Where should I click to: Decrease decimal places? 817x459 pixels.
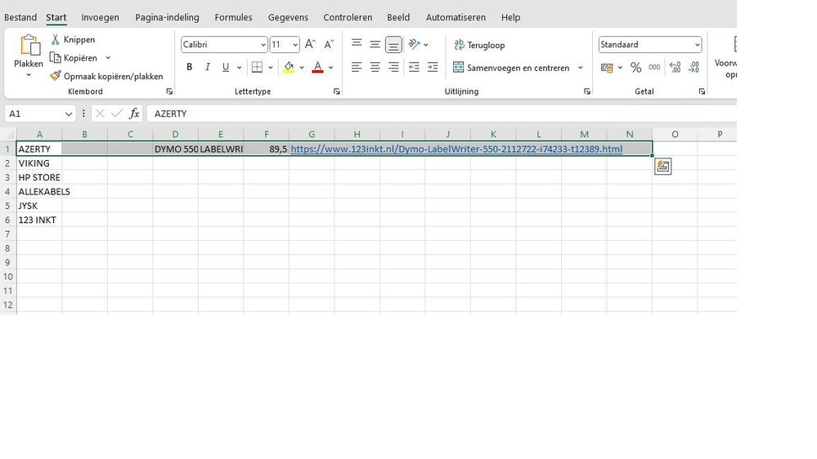tap(694, 68)
